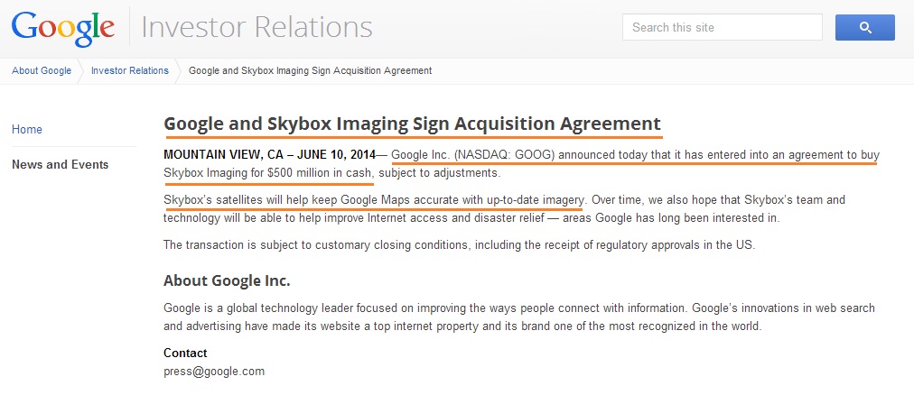
Task: Click the breadcrumb chevron after About Google
Action: pyautogui.click(x=81, y=71)
